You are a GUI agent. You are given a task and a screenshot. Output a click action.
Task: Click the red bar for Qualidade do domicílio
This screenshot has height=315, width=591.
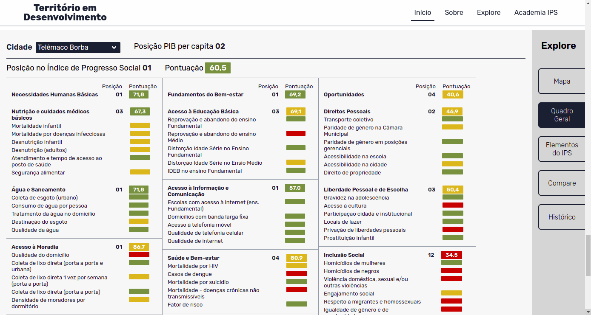tap(139, 254)
